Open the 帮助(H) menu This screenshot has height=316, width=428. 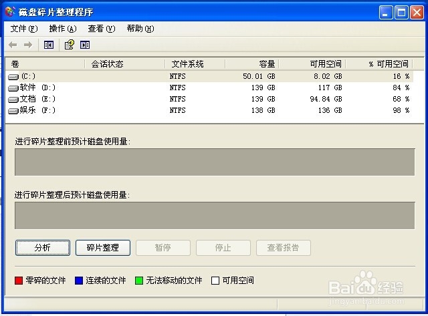pyautogui.click(x=140, y=29)
